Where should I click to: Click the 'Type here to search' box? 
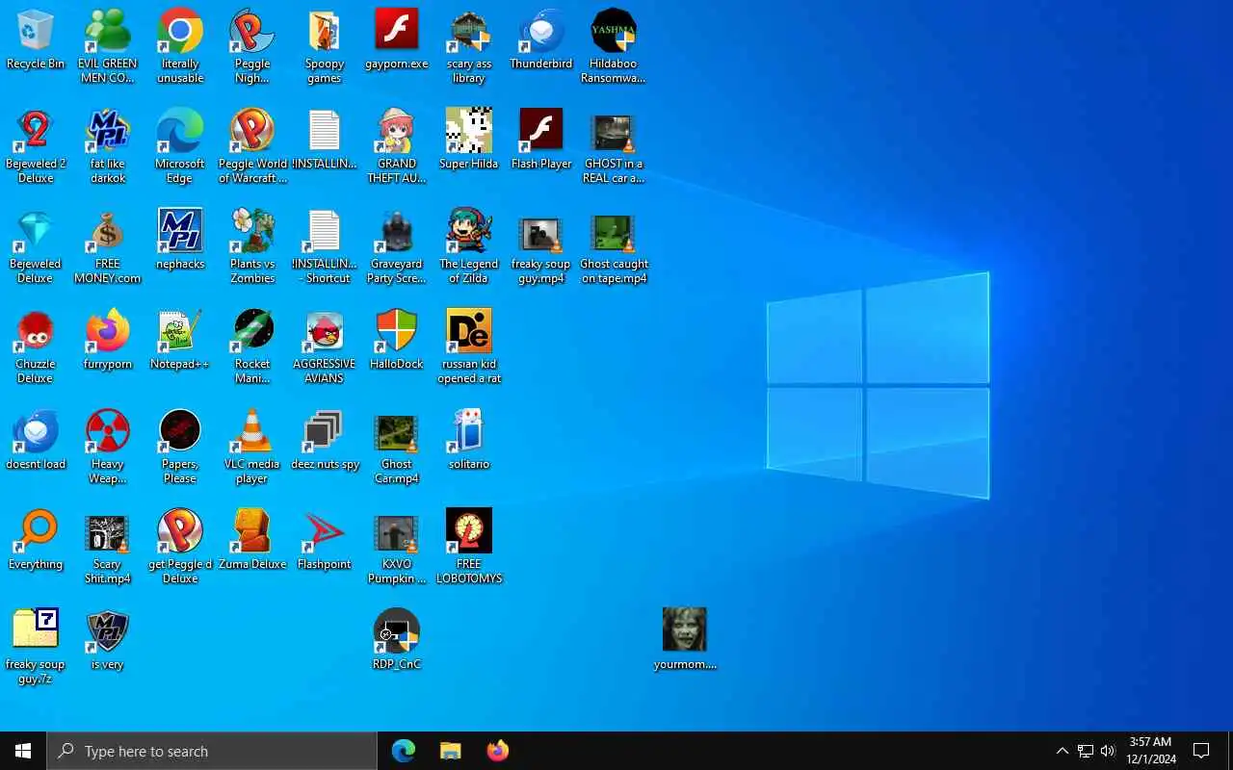point(212,751)
